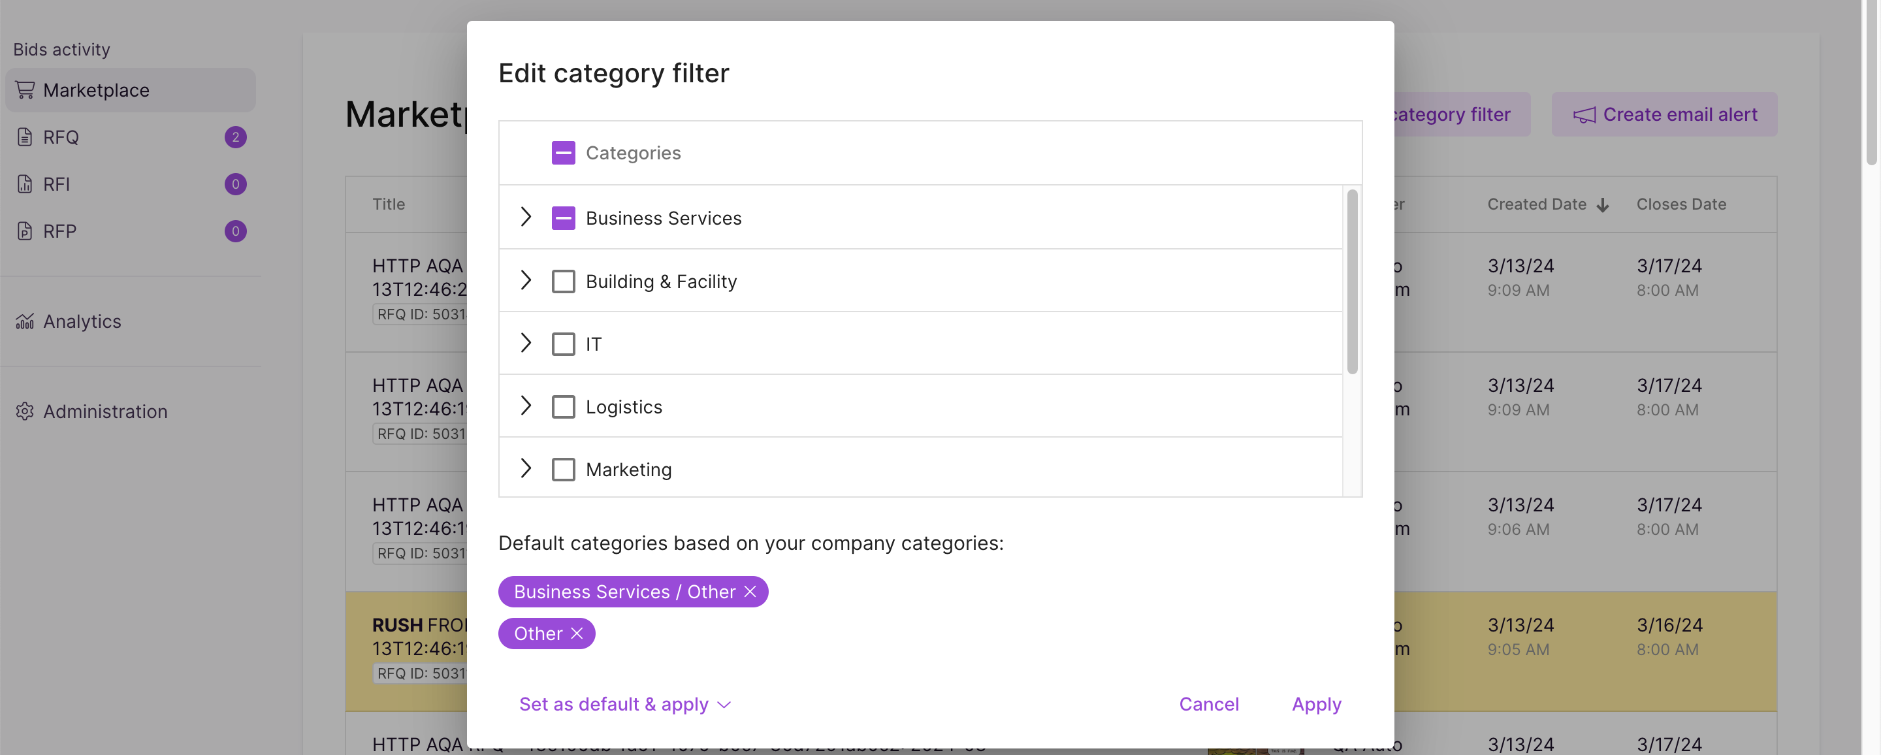Go to the RFQ section

[131, 137]
